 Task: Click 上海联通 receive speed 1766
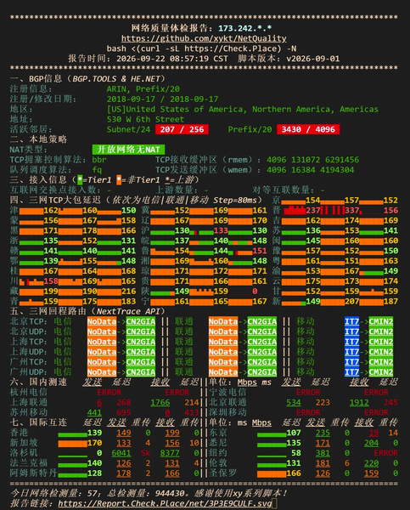[160, 402]
